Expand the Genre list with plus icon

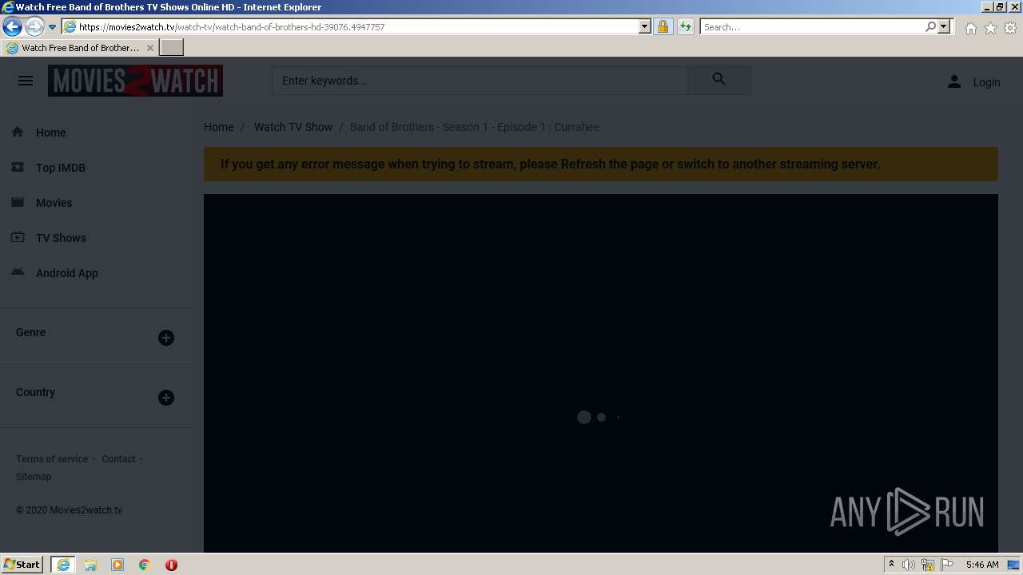pyautogui.click(x=166, y=338)
